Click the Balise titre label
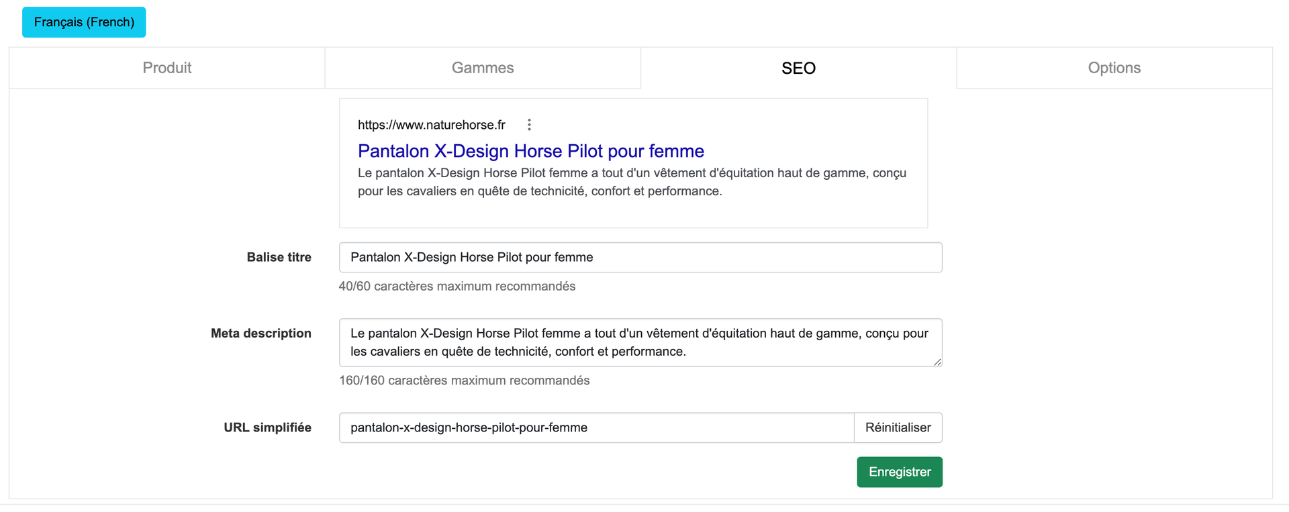The height and width of the screenshot is (512, 1289). point(279,258)
